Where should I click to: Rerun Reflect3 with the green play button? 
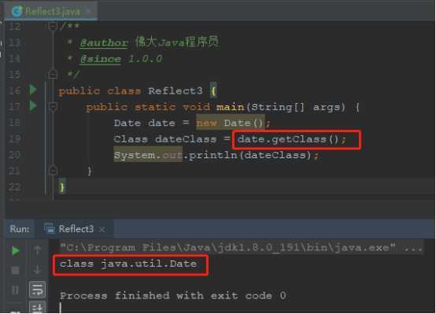click(16, 251)
